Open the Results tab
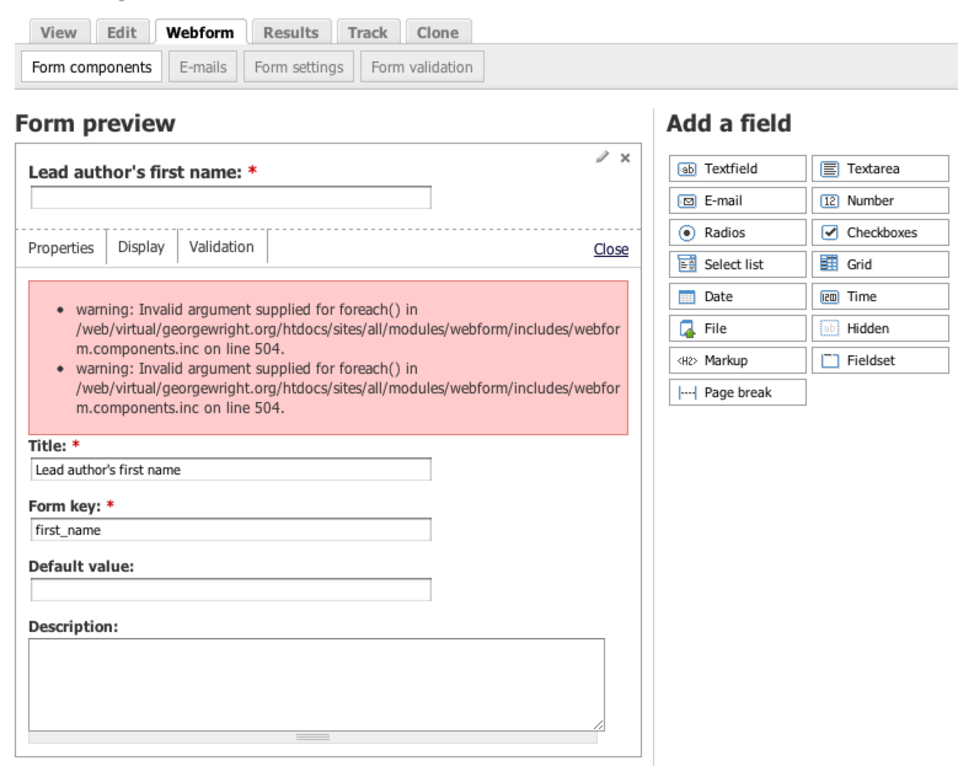 tap(291, 32)
